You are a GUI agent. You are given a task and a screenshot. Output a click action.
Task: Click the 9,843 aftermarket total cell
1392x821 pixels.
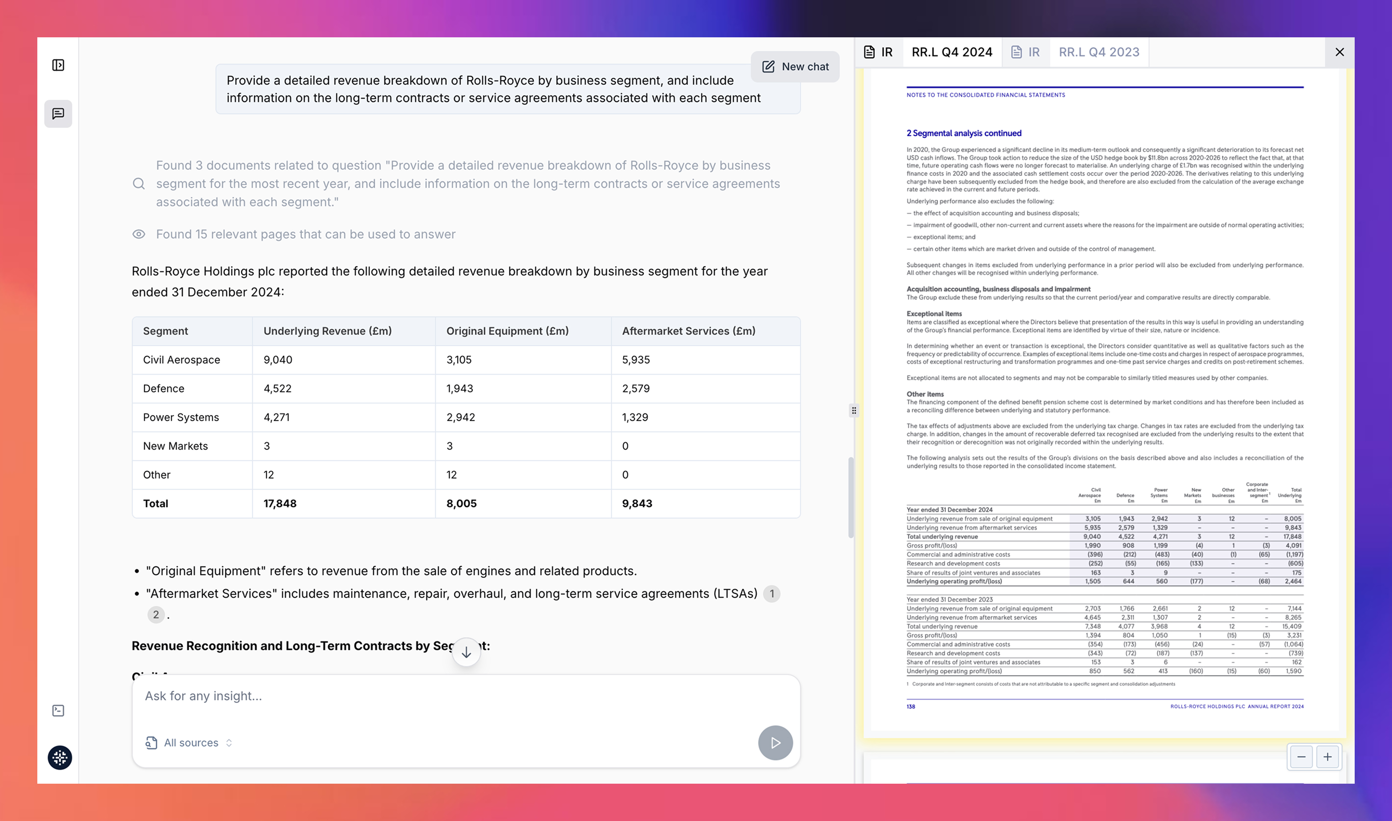(x=705, y=503)
